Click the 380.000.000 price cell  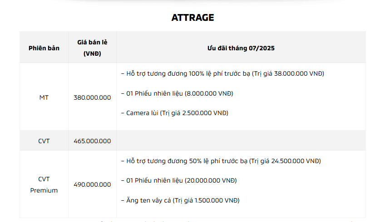click(x=92, y=97)
